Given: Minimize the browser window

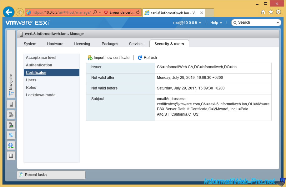Looking at the screenshot, I should coord(257,4).
